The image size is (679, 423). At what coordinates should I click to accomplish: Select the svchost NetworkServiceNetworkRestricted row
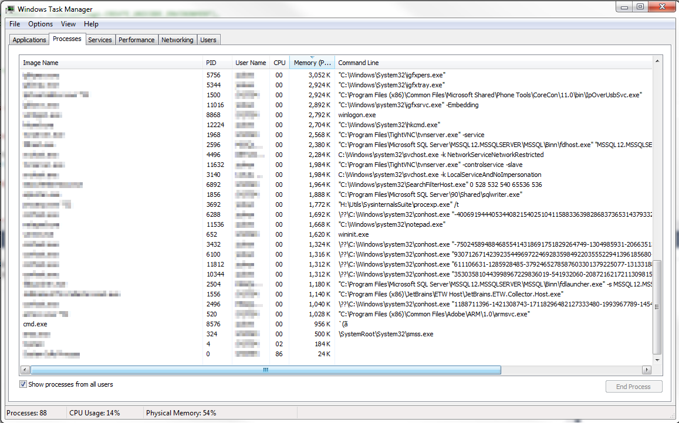tap(336, 155)
